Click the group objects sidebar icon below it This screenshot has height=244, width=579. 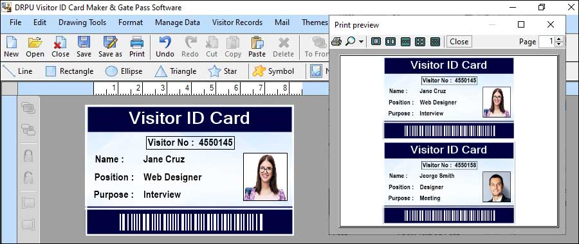[x=28, y=129]
